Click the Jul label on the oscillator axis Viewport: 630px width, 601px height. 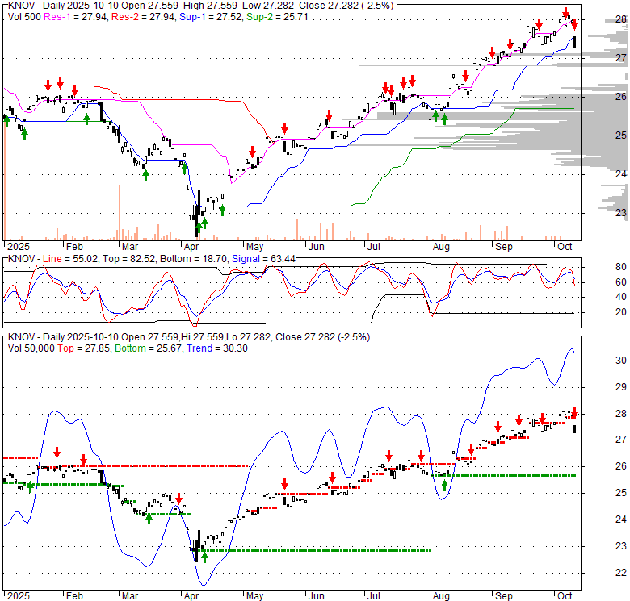pyautogui.click(x=374, y=333)
